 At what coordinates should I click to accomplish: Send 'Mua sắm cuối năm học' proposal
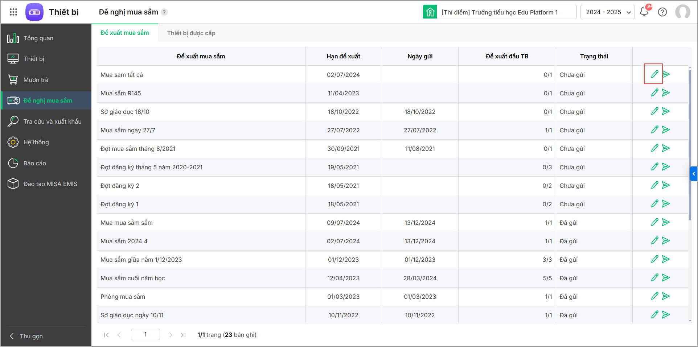[x=666, y=278]
